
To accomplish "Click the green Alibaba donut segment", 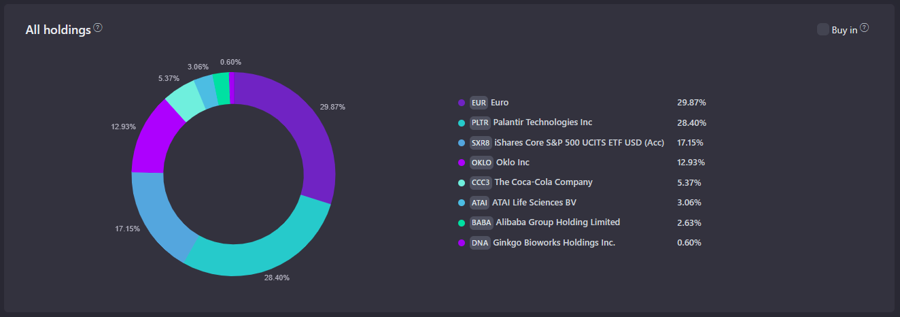I will point(222,88).
